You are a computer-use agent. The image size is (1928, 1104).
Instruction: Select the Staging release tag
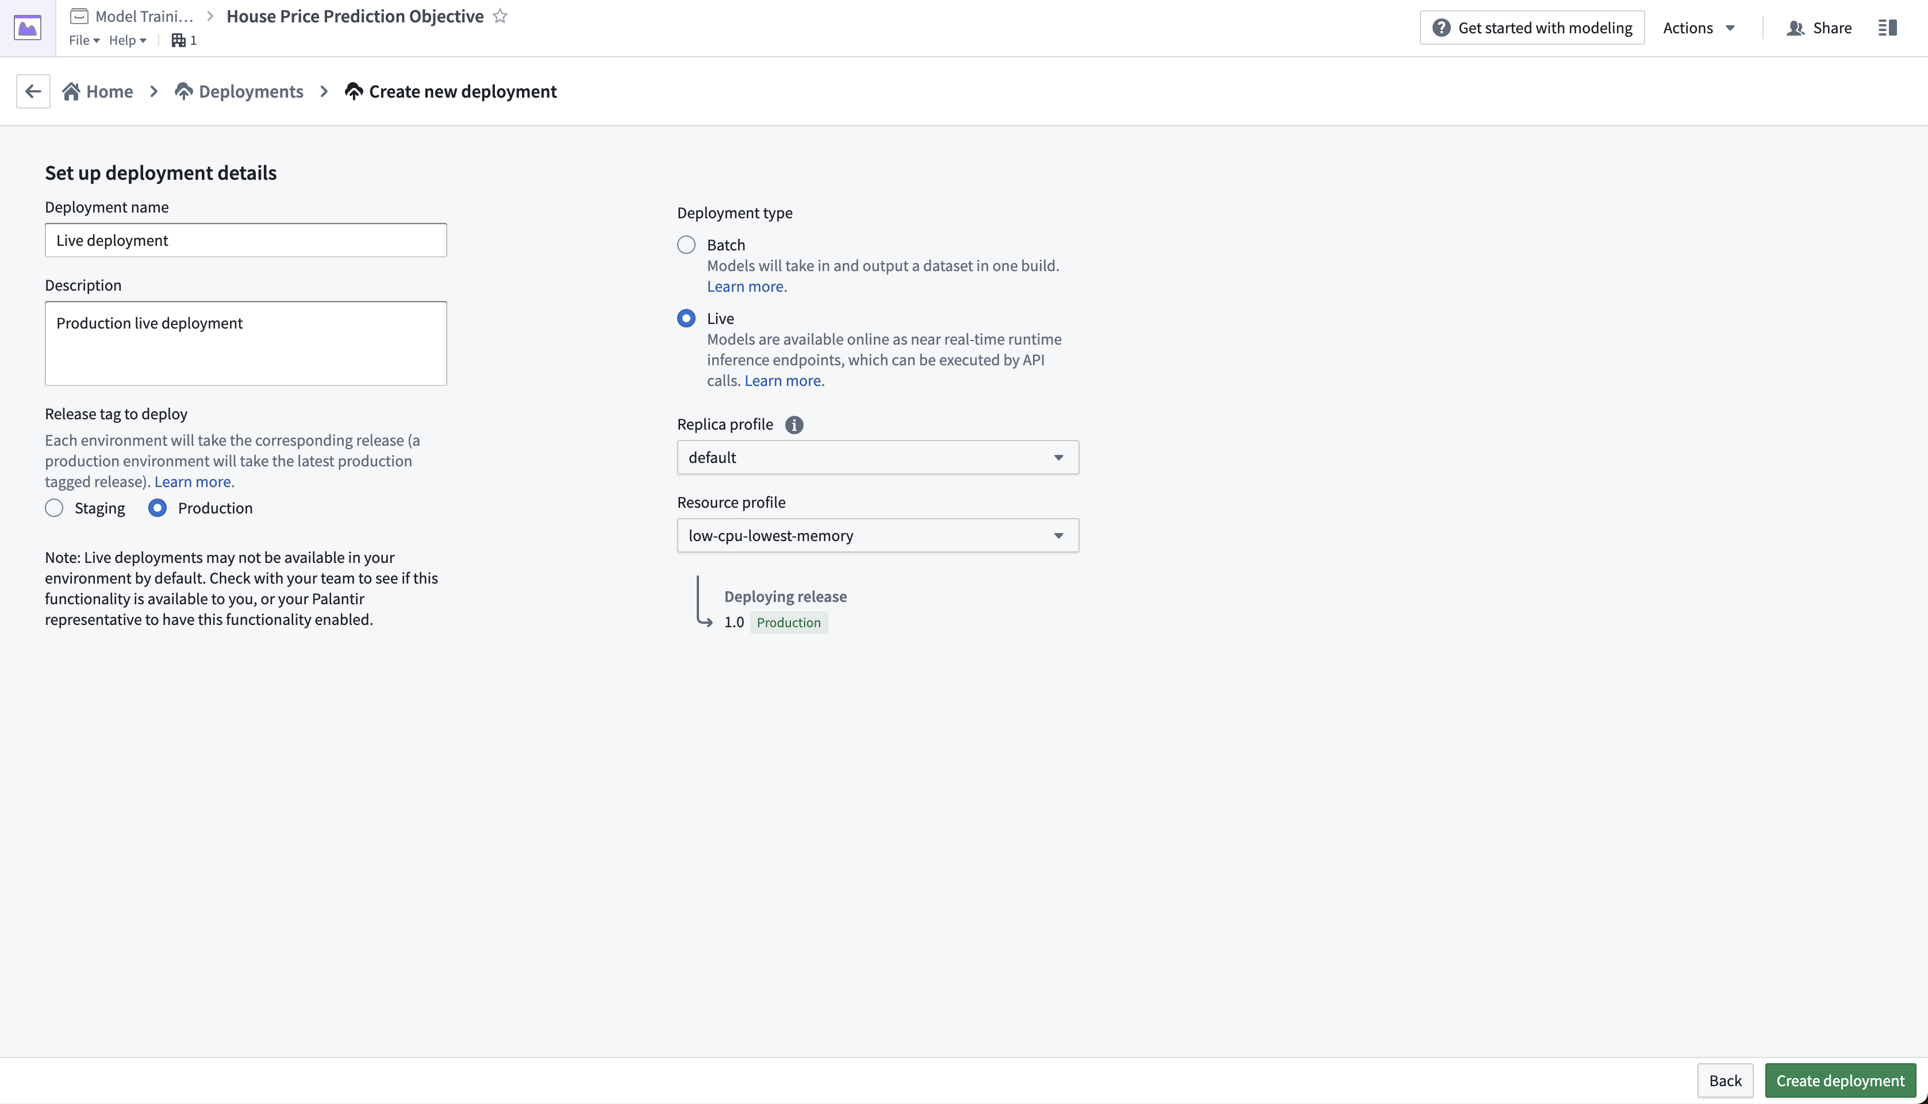click(54, 508)
